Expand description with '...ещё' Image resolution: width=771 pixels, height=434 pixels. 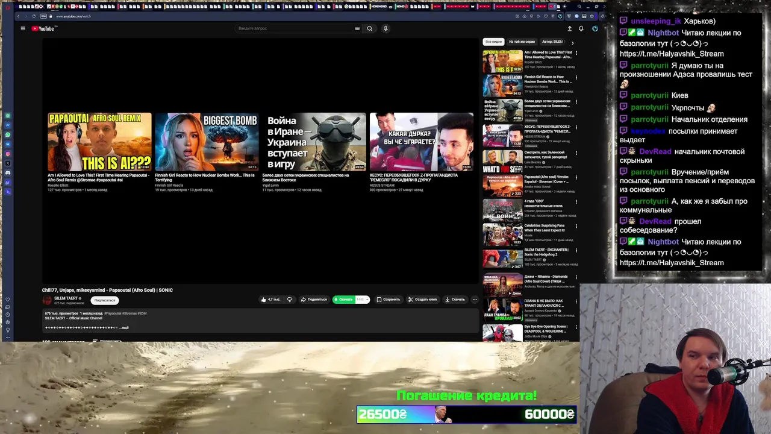click(x=124, y=327)
